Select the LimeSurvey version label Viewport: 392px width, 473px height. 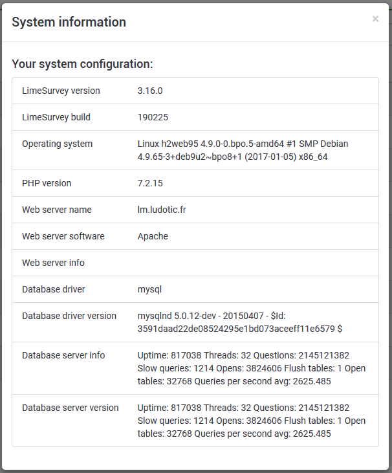61,91
